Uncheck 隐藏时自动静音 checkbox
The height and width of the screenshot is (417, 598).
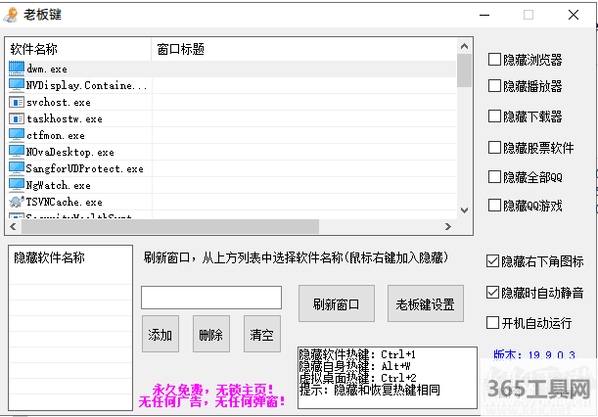493,292
